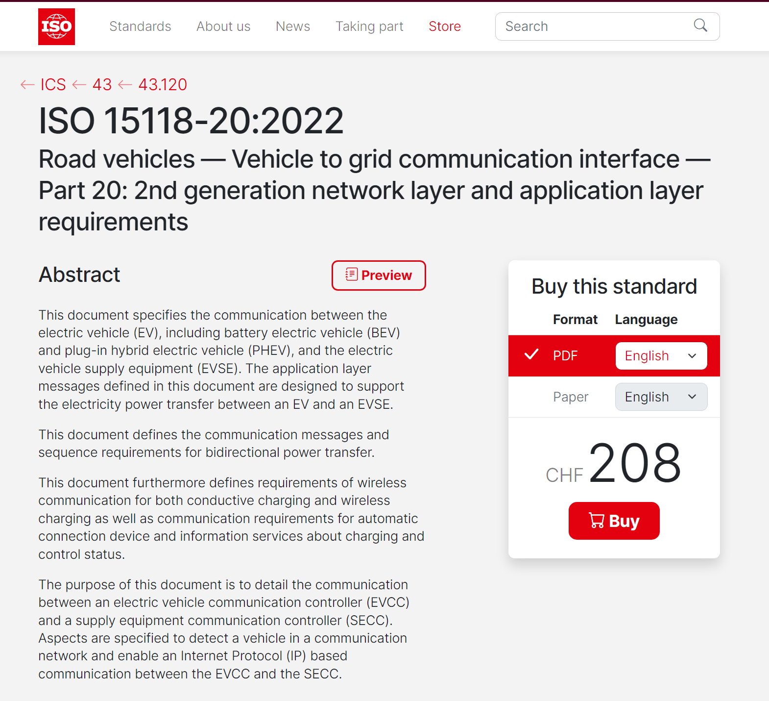
Task: Click the PDF format checkmark icon
Action: tap(531, 354)
